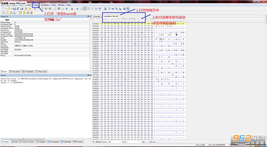
Task: Select the Find in Files tab
Action: coord(27,142)
